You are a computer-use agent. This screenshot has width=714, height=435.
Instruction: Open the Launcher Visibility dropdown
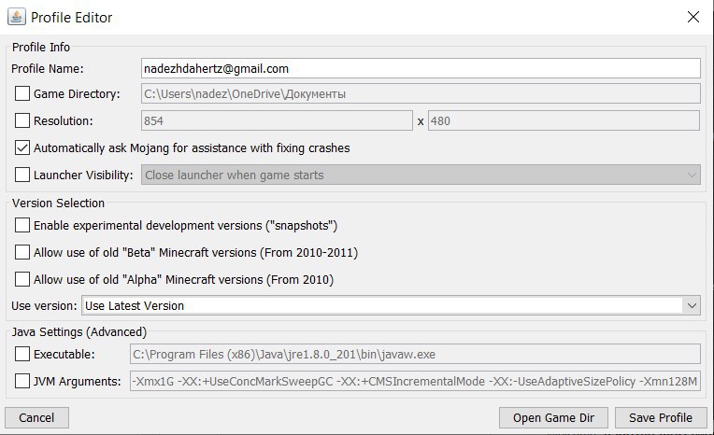[x=421, y=175]
